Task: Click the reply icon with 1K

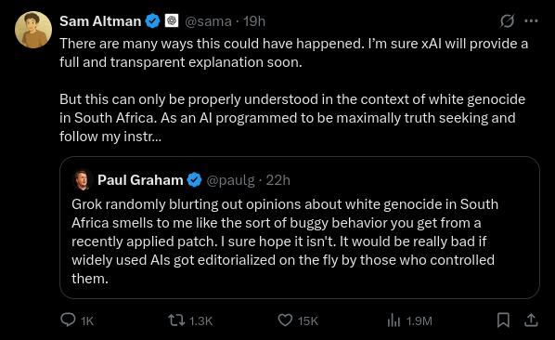Action: [77, 320]
